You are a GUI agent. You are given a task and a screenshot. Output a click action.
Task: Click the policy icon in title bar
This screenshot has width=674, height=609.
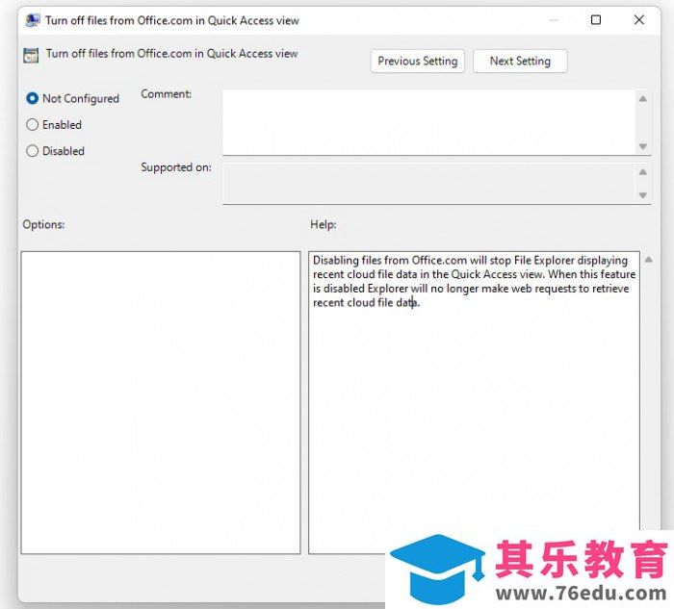[x=32, y=20]
